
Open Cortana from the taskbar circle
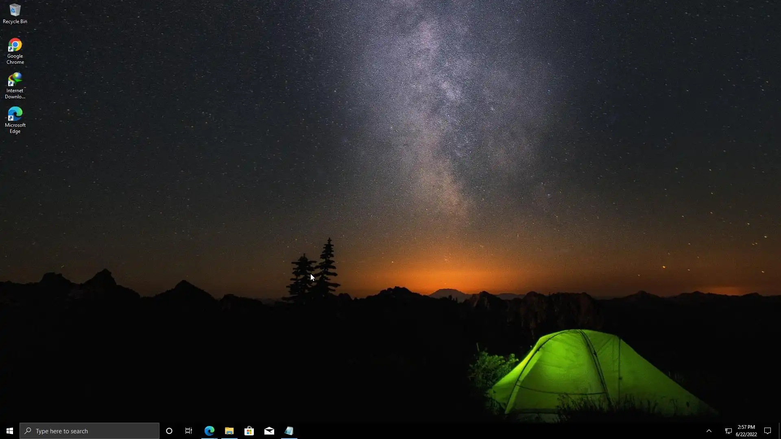[169, 431]
